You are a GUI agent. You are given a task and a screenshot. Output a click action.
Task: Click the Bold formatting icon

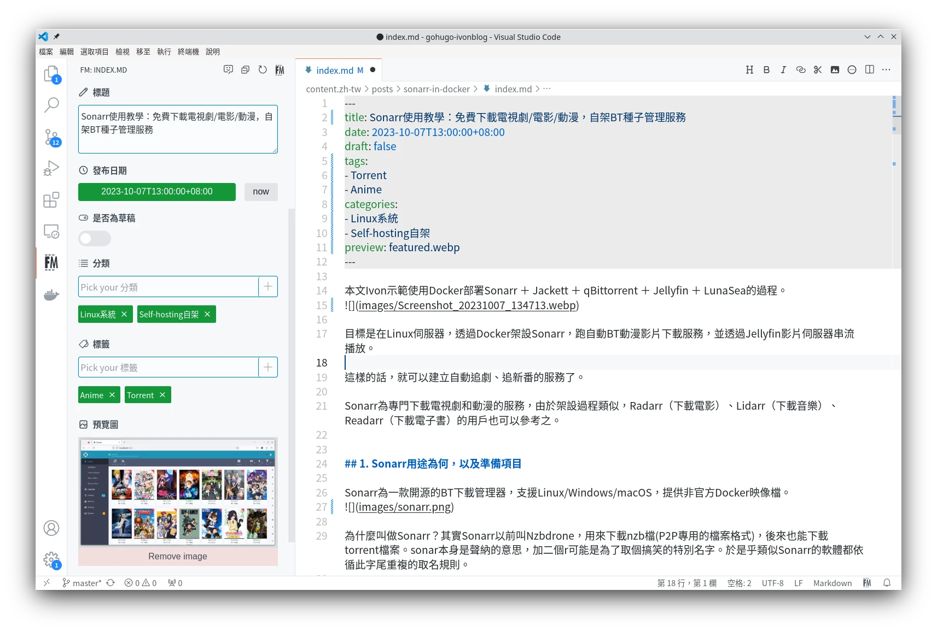pyautogui.click(x=766, y=70)
